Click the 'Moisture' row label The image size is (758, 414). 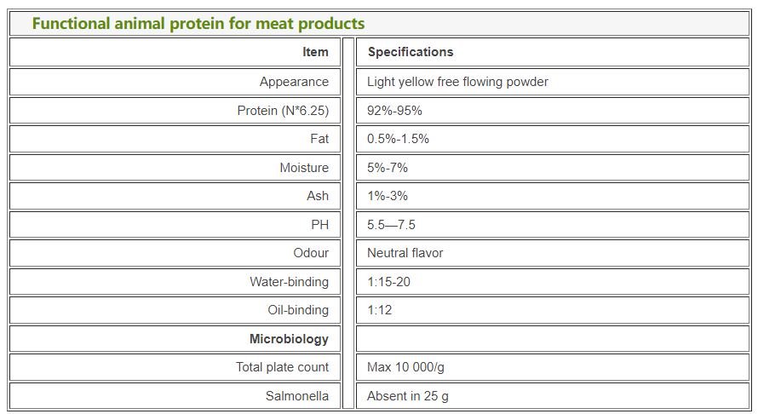304,168
